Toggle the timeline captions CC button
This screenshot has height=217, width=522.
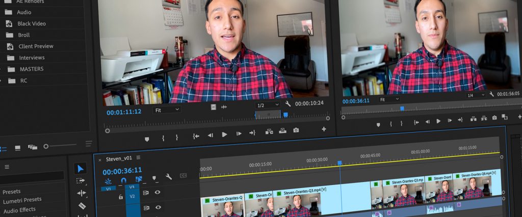(183, 175)
